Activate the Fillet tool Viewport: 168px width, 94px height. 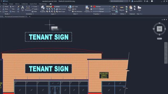(12, 9)
